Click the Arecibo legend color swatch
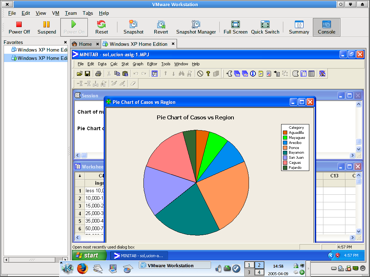Screen dimensions: 370x277 [285, 143]
